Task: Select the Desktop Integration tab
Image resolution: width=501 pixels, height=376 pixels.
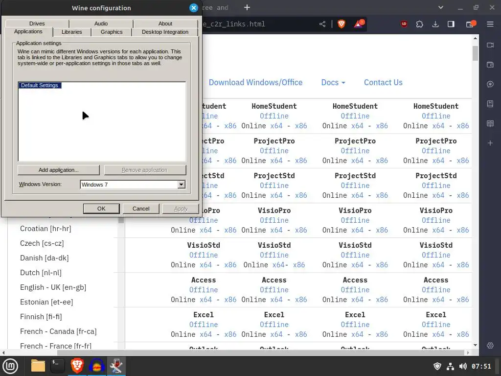Action: coord(165,32)
